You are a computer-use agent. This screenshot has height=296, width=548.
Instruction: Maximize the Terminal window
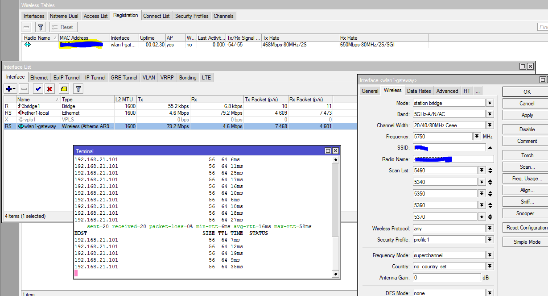point(328,151)
